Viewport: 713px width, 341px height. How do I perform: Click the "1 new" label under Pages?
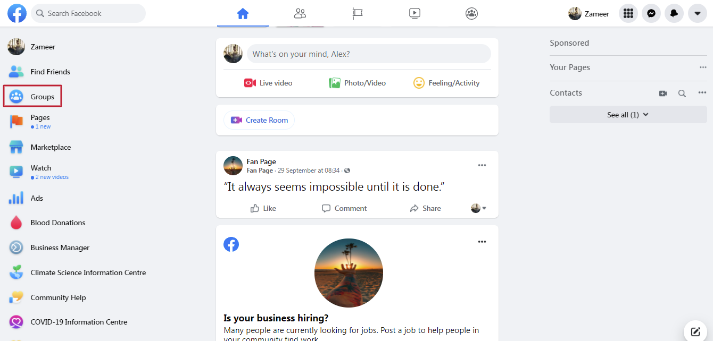pos(41,127)
